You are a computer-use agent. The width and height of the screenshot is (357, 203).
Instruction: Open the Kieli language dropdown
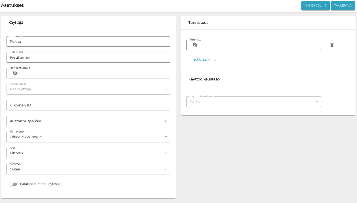[x=88, y=153]
